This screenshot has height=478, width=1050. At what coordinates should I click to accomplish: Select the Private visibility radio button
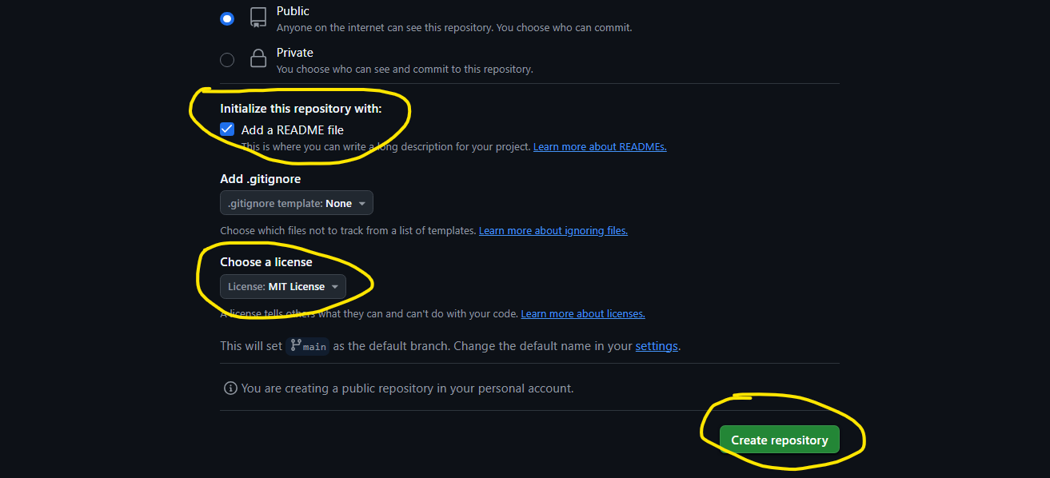227,60
